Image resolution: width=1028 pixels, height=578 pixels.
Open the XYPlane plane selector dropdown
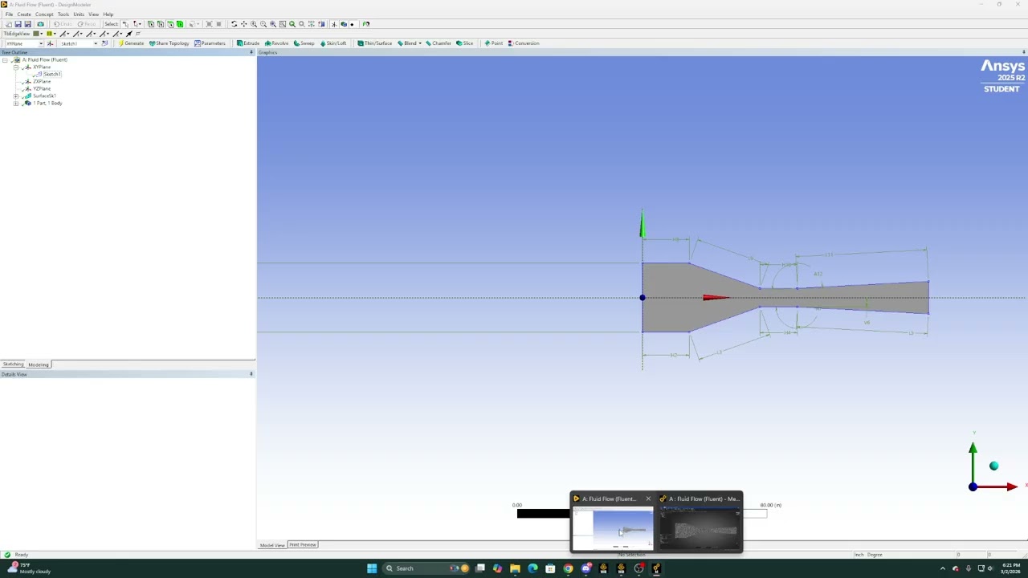pos(40,43)
